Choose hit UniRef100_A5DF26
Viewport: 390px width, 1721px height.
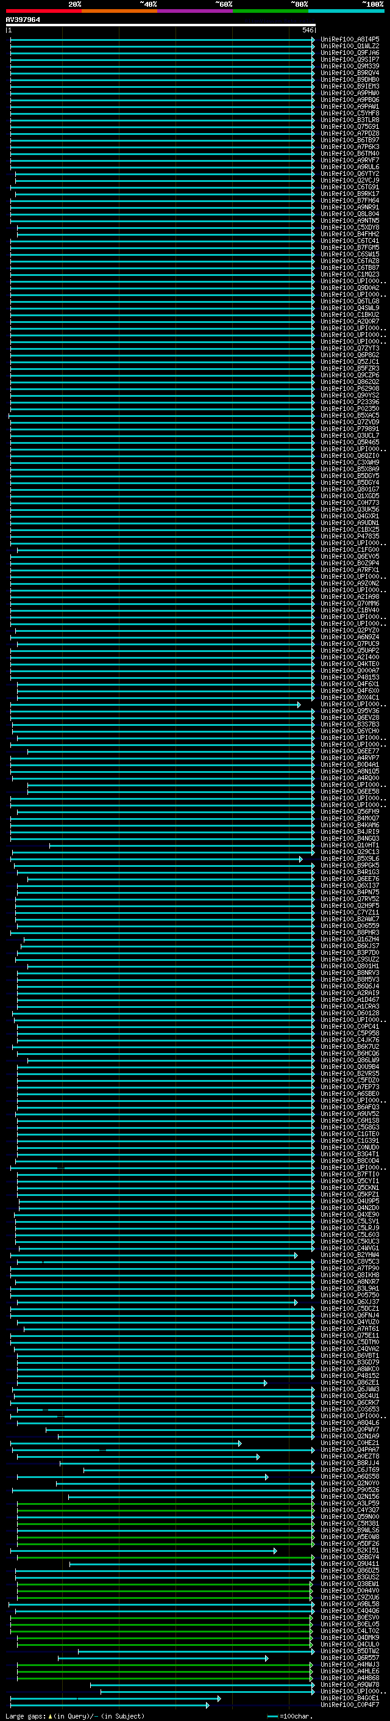[350, 1543]
